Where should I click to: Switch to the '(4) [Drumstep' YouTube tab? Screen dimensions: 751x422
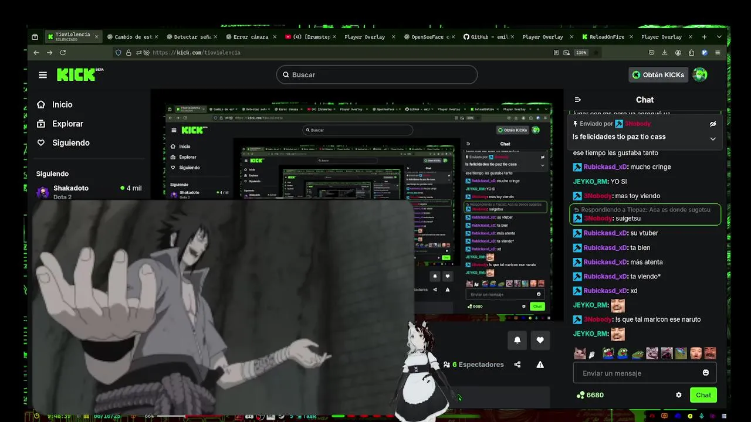pyautogui.click(x=311, y=36)
